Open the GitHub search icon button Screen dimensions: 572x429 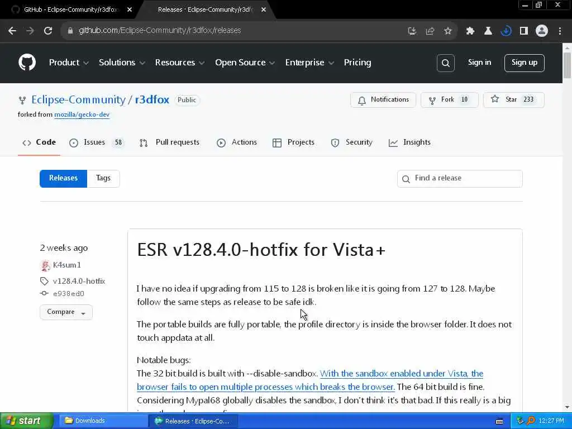[x=445, y=63]
